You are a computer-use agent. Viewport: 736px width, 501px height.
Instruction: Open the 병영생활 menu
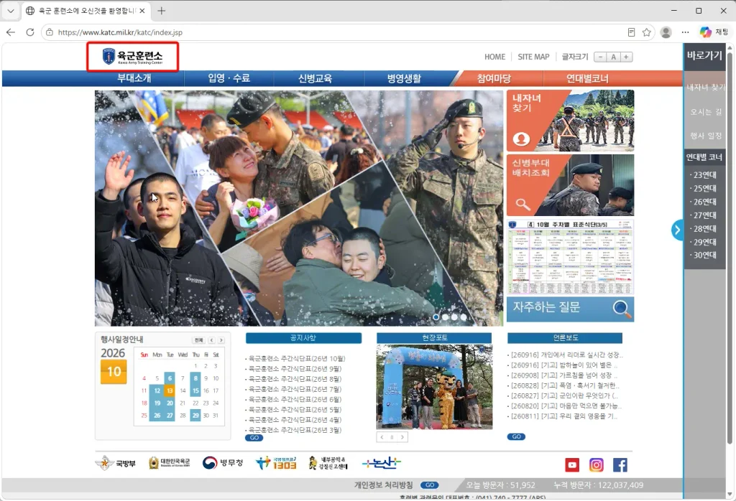pos(404,78)
